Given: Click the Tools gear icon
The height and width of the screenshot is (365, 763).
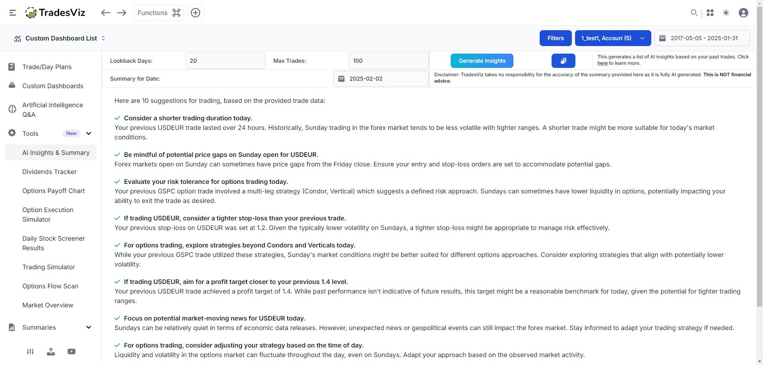Looking at the screenshot, I should pos(12,133).
